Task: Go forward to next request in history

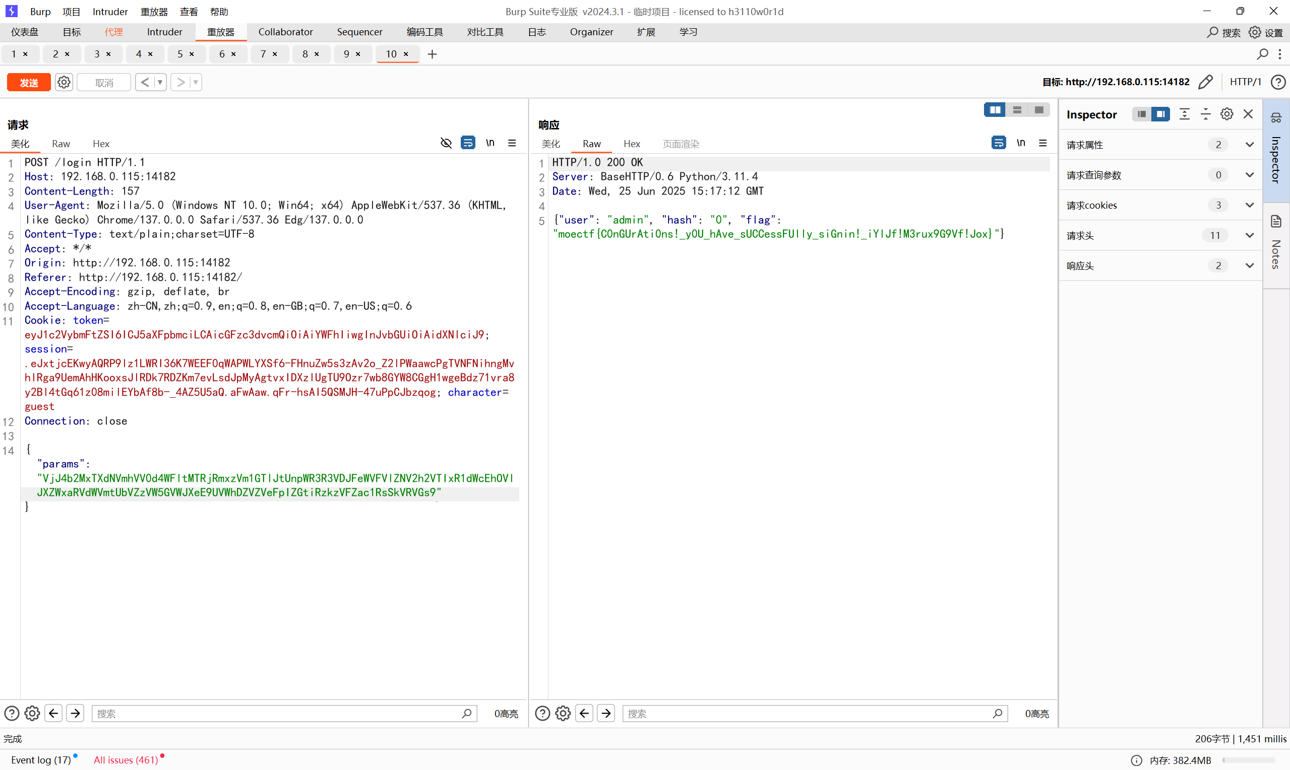Action: pyautogui.click(x=180, y=82)
